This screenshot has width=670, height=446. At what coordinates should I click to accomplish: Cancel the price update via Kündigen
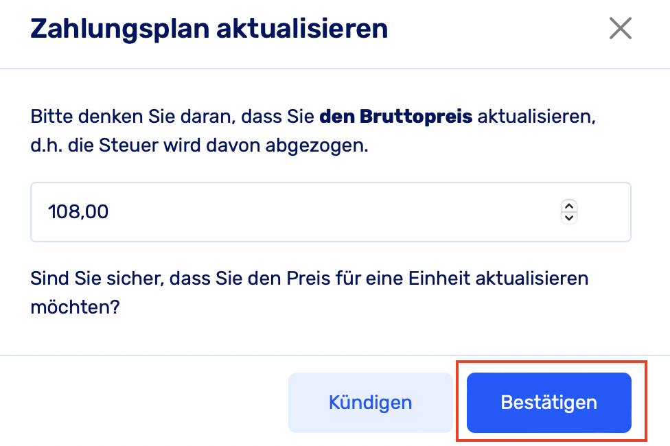370,403
